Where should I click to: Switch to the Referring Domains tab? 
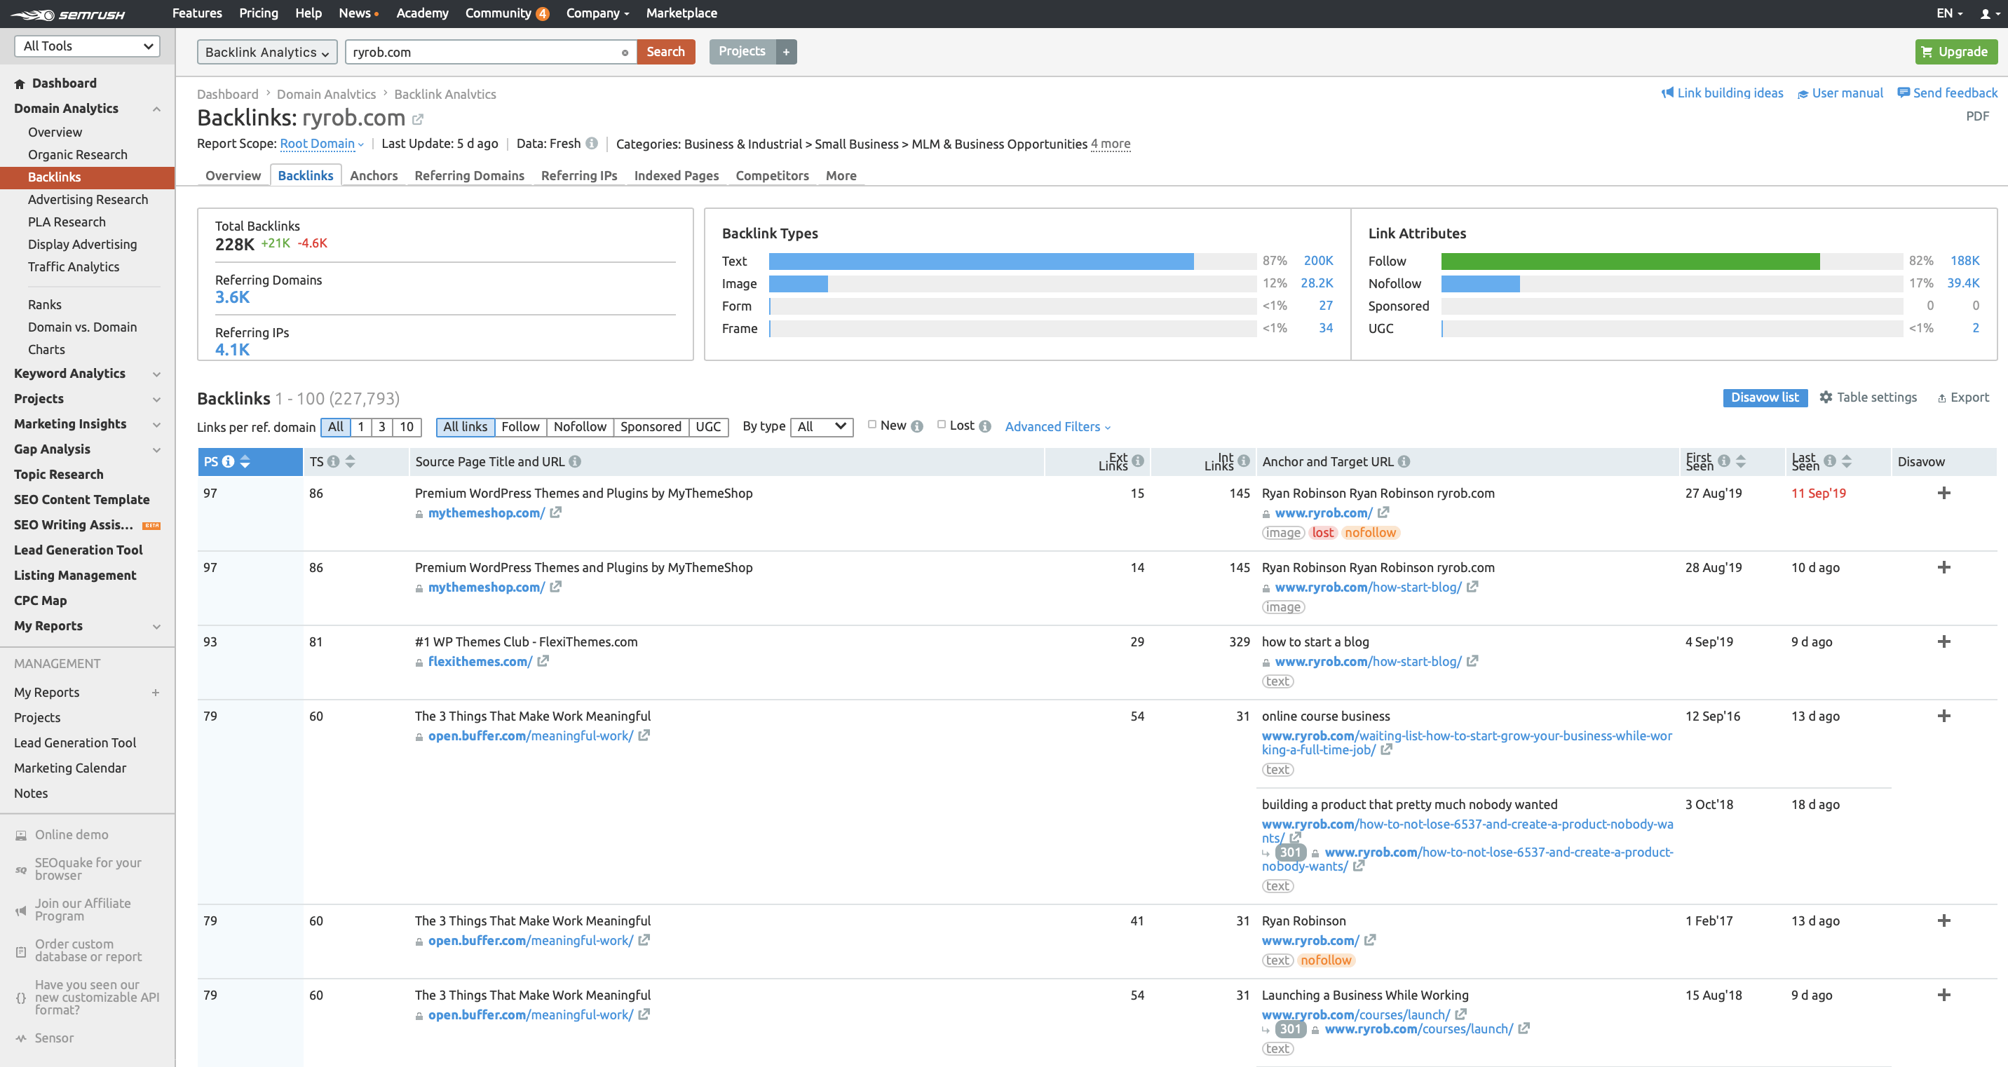[469, 175]
